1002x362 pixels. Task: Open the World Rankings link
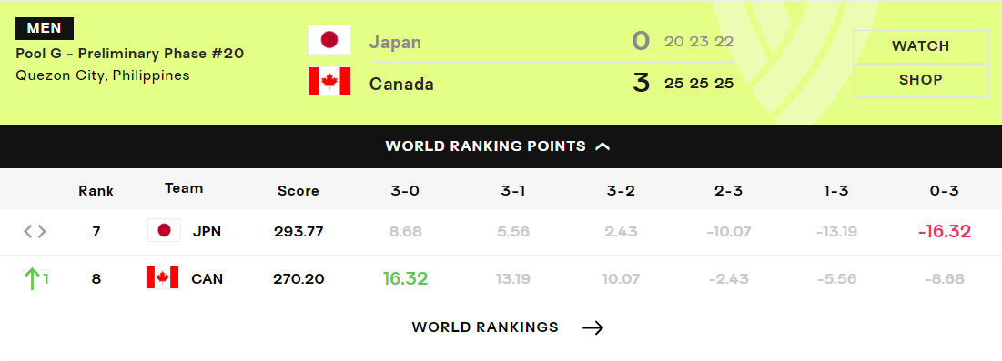pos(485,327)
